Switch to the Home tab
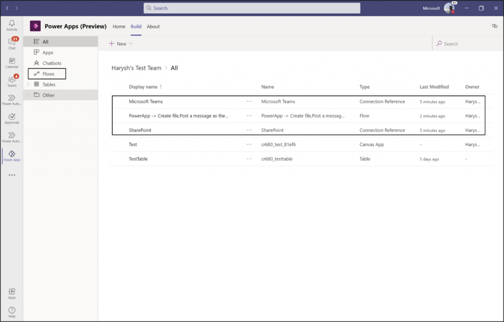 119,27
